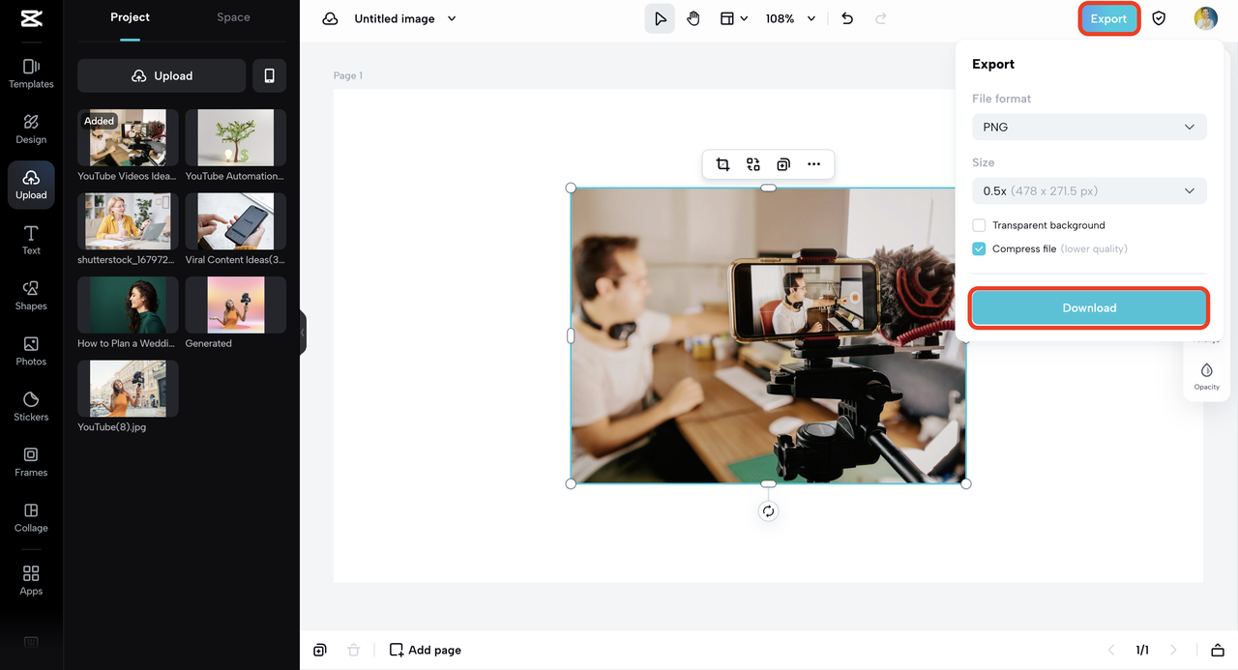Select the YouTube(8).jpg thumbnail
This screenshot has width=1238, height=670.
click(128, 387)
